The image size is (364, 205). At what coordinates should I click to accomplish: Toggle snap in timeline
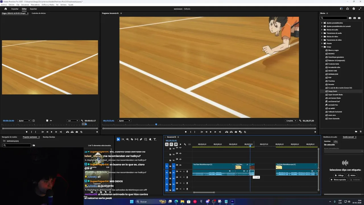pyautogui.click(x=171, y=144)
